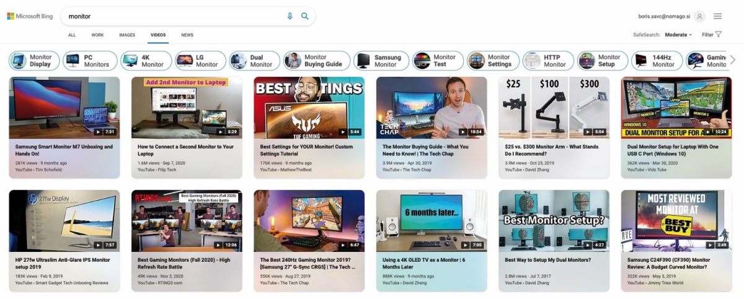744x299 pixels.
Task: Click the Microsoft Bing logo
Action: (x=30, y=16)
